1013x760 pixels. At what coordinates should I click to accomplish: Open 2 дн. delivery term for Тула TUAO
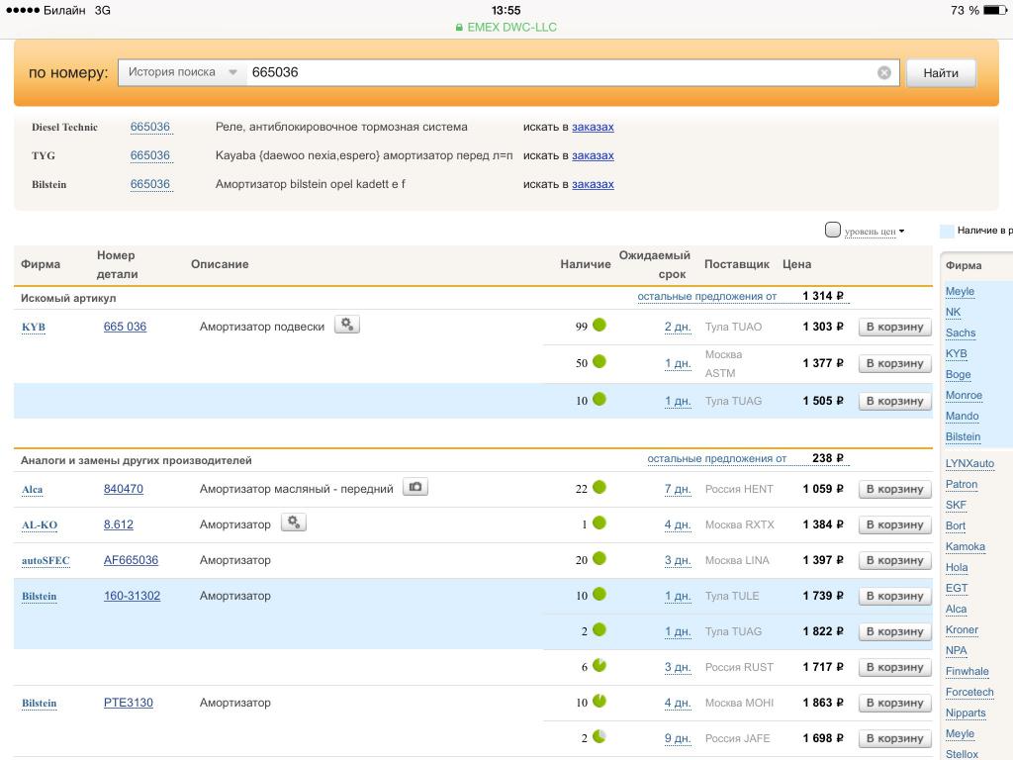coord(678,327)
